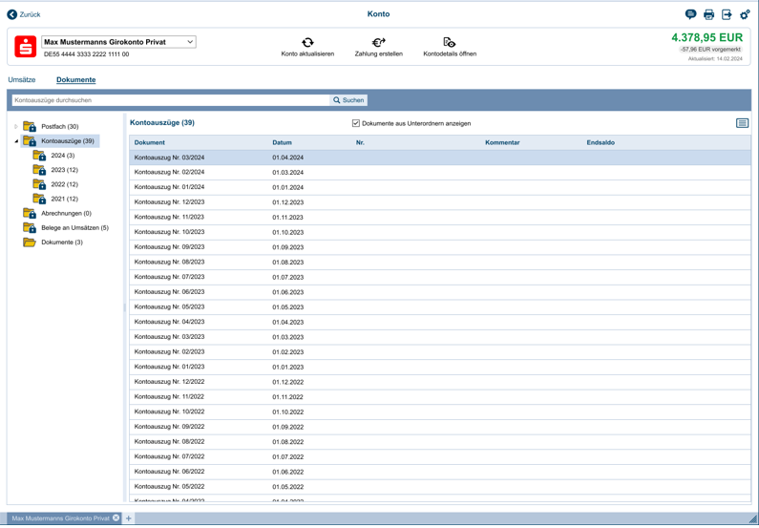Expand the Postfach tree node
This screenshot has width=759, height=528.
(x=16, y=126)
